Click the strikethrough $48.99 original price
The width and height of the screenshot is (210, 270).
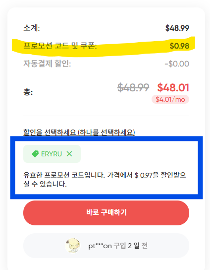[x=133, y=87]
